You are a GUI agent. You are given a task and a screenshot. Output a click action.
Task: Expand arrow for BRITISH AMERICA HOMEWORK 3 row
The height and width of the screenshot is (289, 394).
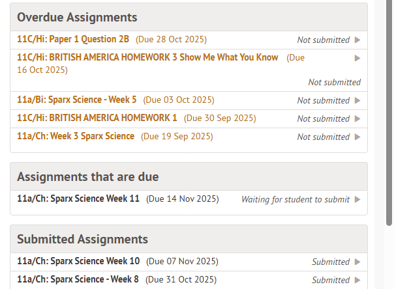[357, 58]
